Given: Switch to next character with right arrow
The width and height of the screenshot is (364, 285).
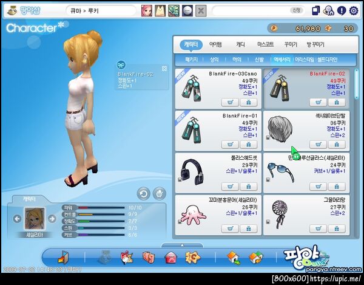Looking at the screenshot, I should [52, 219].
